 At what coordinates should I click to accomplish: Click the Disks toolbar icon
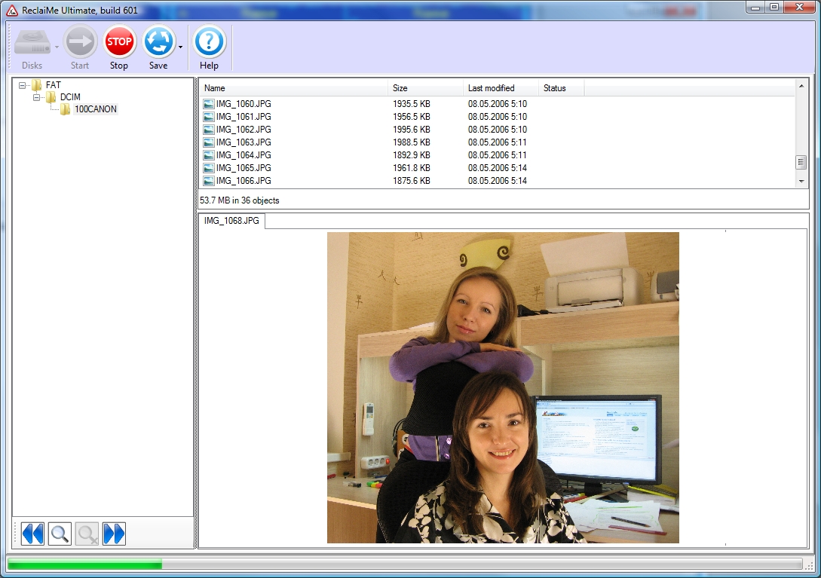click(x=32, y=43)
